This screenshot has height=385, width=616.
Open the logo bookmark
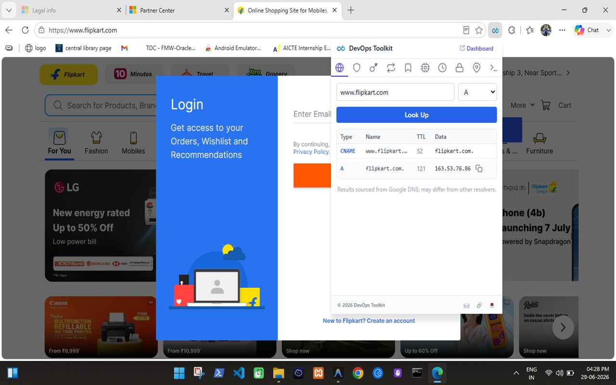point(36,48)
